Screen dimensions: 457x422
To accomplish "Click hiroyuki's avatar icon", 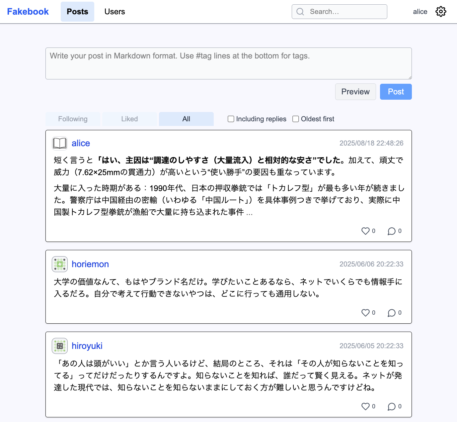I will [x=60, y=346].
